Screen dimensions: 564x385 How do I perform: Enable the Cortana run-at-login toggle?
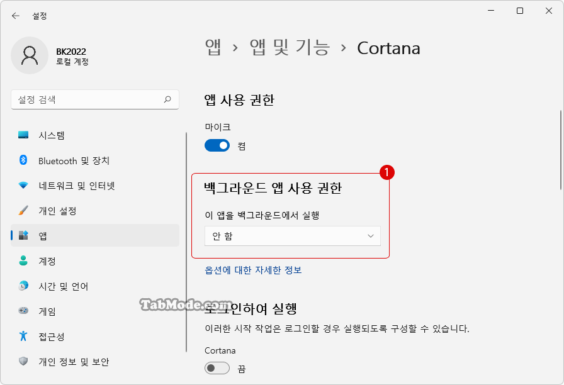coord(217,368)
